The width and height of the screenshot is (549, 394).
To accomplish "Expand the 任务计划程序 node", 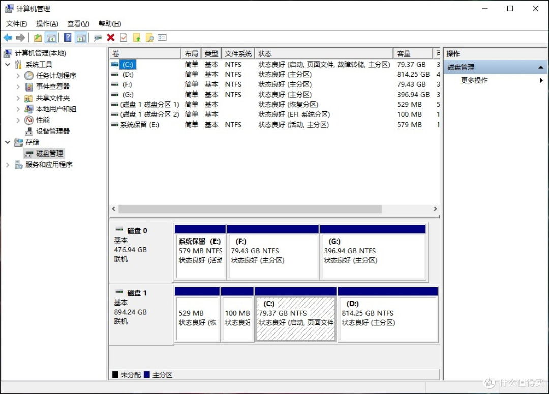I will point(18,76).
